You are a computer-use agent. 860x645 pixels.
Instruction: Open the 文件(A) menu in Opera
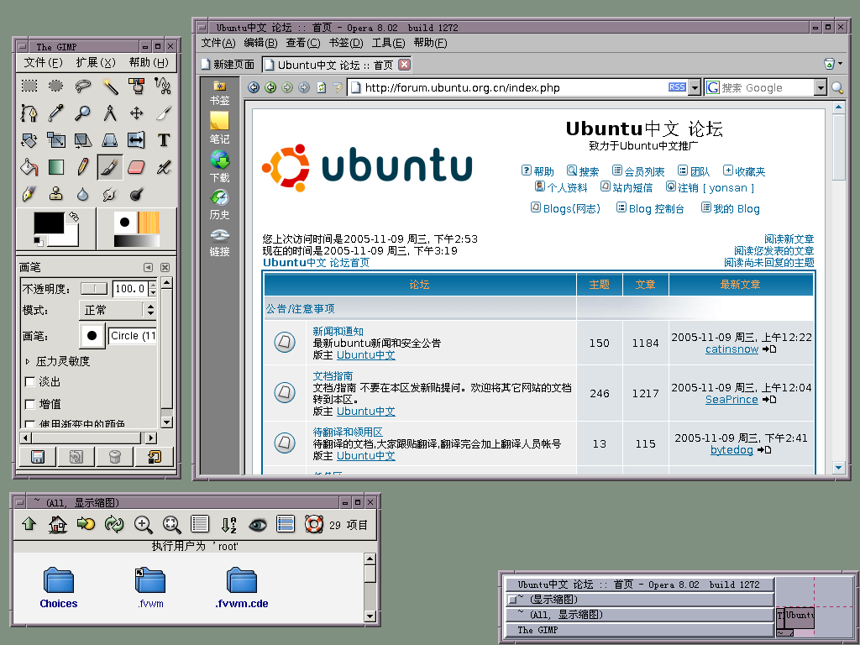tap(218, 43)
